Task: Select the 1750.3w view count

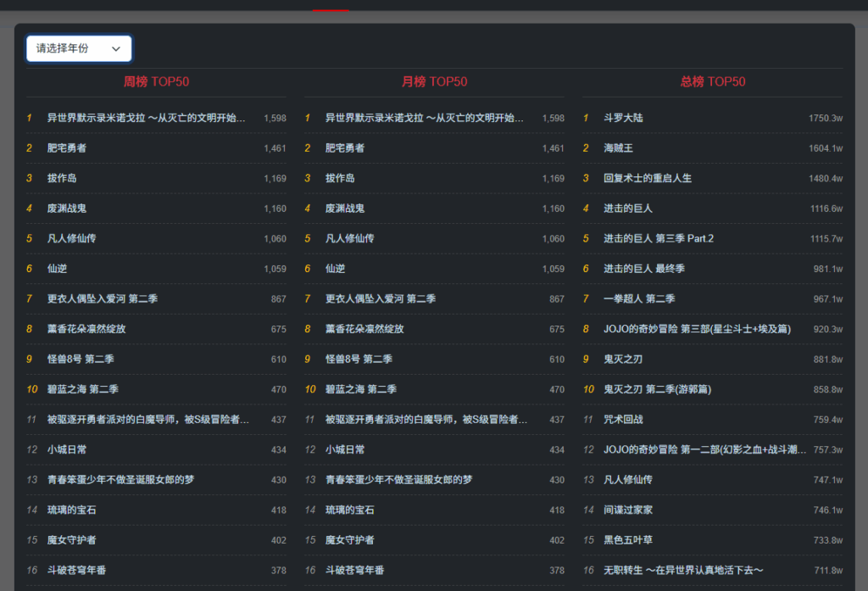Action: coord(826,119)
